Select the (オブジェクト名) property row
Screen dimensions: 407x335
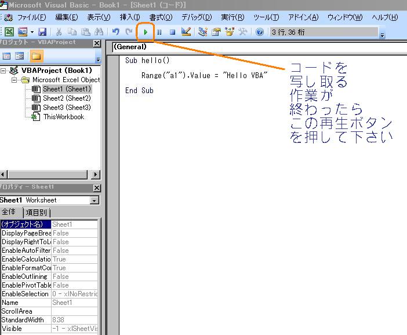(x=49, y=224)
